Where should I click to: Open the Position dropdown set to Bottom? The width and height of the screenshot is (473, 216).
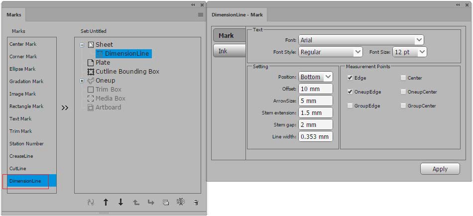click(316, 77)
